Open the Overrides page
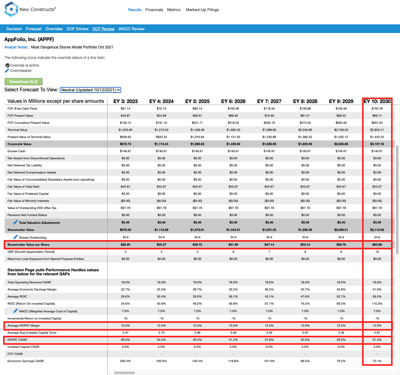This screenshot has height=375, width=400. click(x=54, y=29)
